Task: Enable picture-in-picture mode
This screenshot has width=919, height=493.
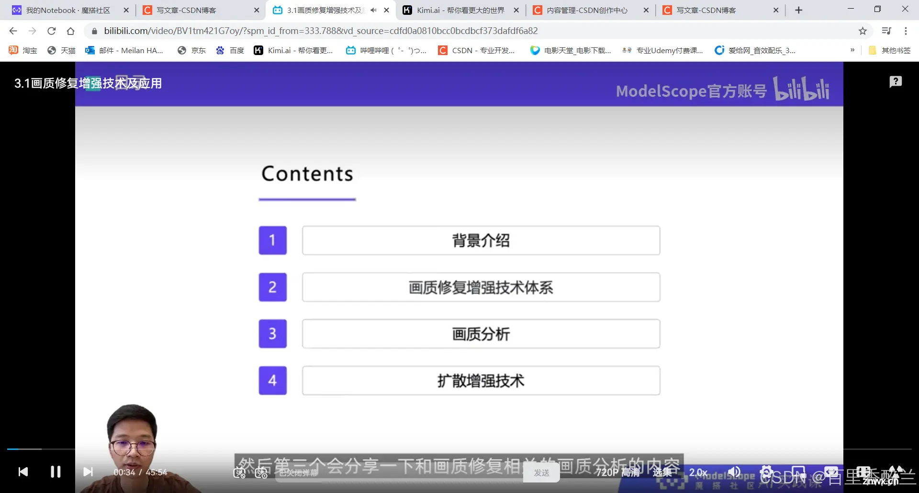Action: [x=798, y=472]
